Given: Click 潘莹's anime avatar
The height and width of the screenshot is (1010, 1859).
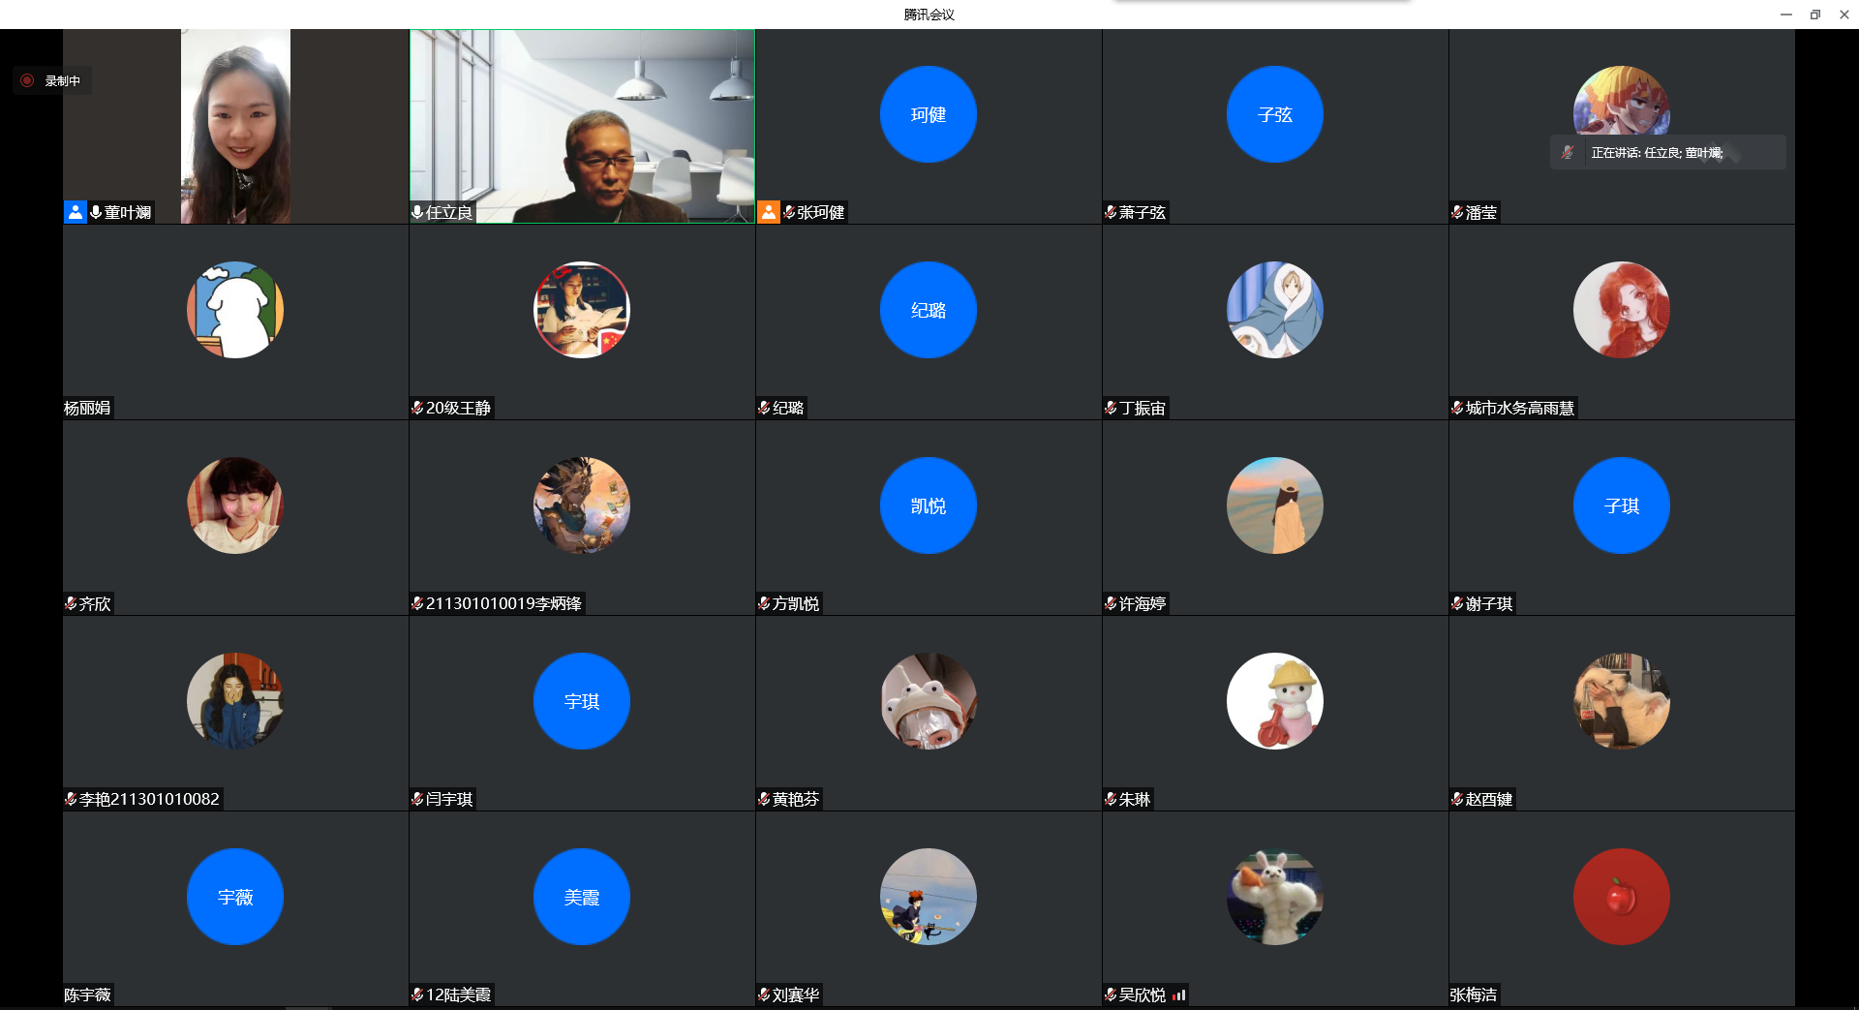Looking at the screenshot, I should [1622, 100].
